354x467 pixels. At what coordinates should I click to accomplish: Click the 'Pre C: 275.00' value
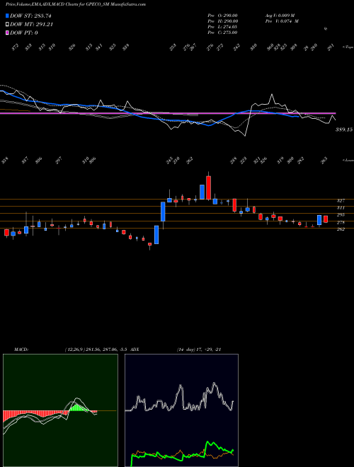pos(222,33)
